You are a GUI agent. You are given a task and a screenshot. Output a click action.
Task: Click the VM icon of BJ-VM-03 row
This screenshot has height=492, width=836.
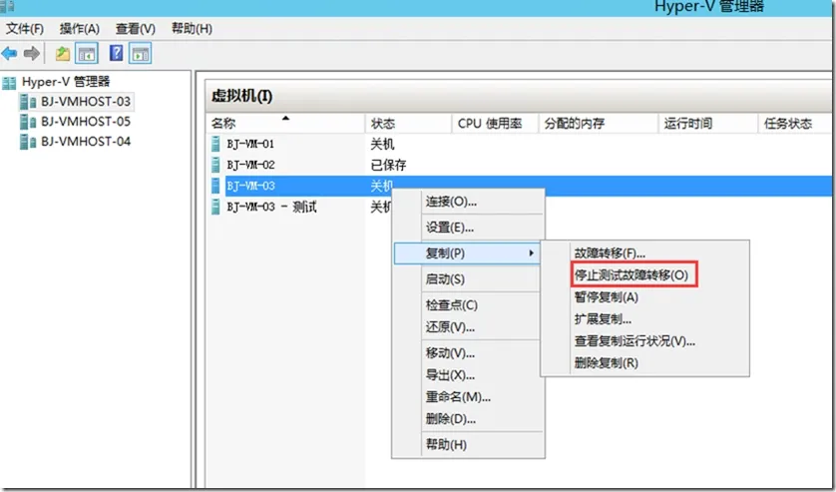[x=215, y=186]
